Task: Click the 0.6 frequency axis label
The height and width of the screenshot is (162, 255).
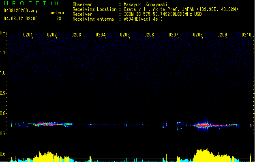Action: click(3, 154)
